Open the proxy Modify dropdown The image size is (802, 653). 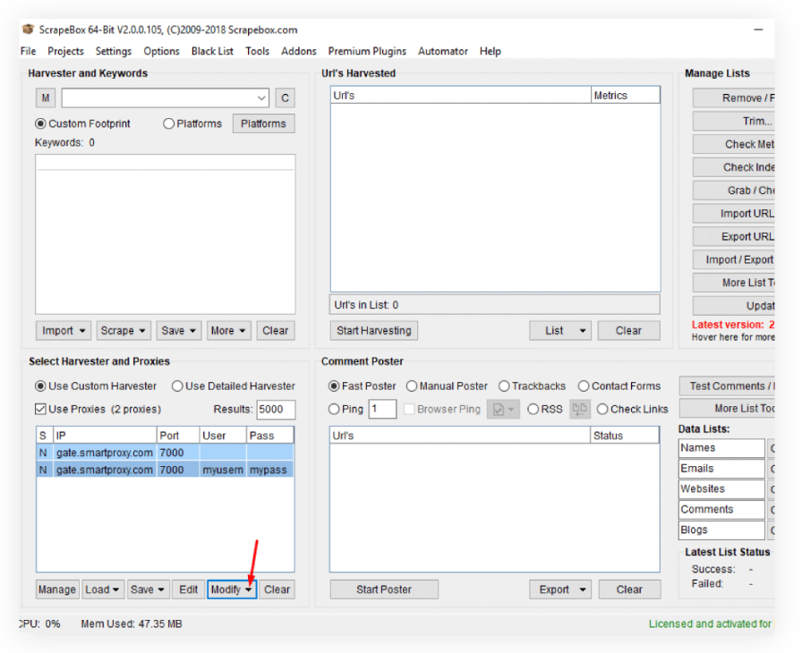pos(232,589)
